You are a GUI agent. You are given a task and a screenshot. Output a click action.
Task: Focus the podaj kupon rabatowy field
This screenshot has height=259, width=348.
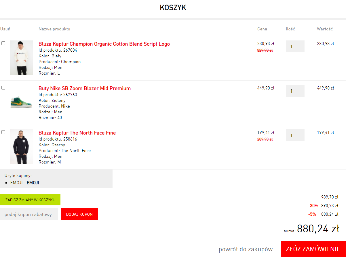29,214
